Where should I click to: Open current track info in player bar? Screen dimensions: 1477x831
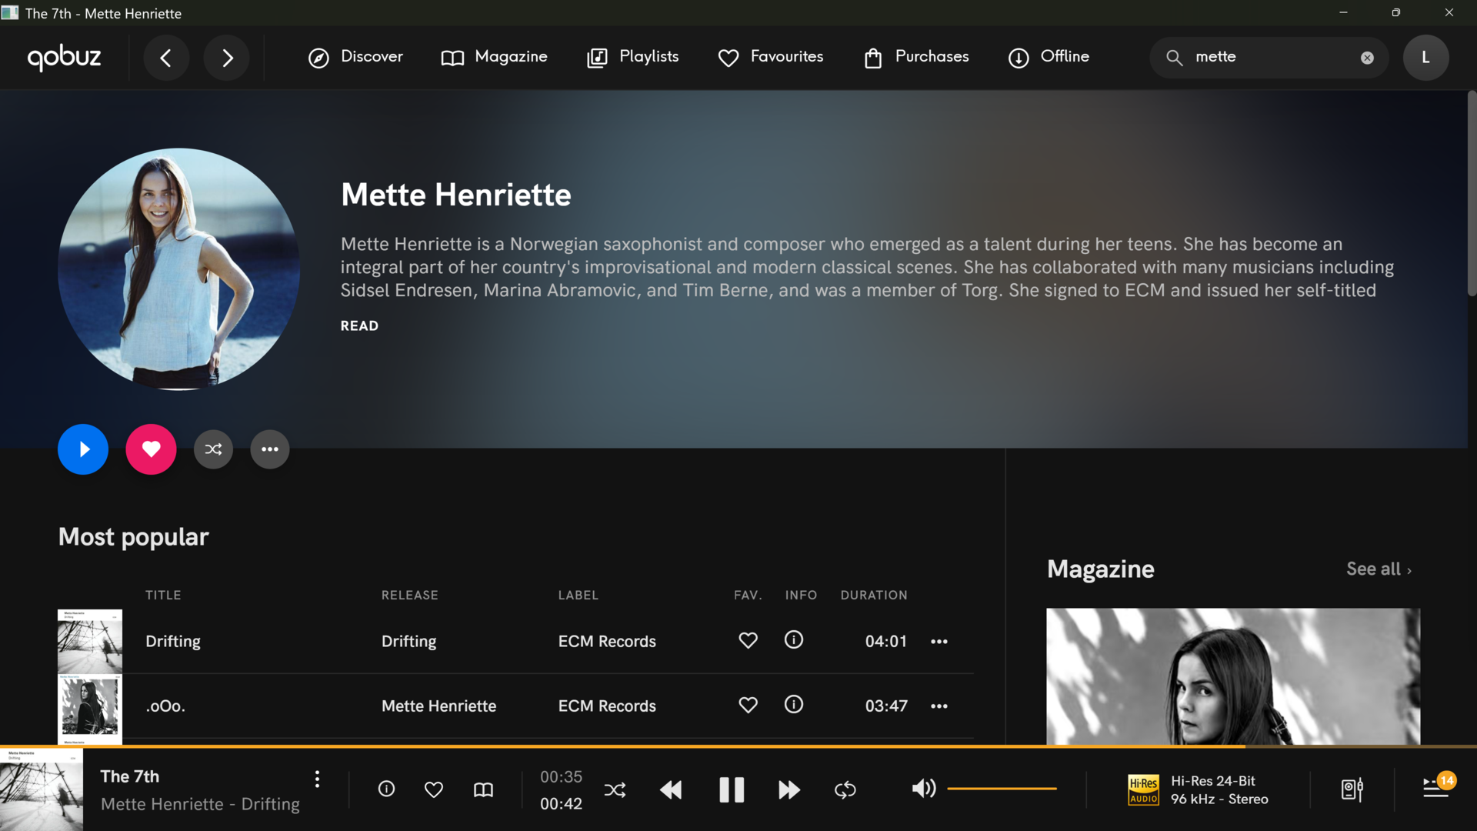click(386, 789)
